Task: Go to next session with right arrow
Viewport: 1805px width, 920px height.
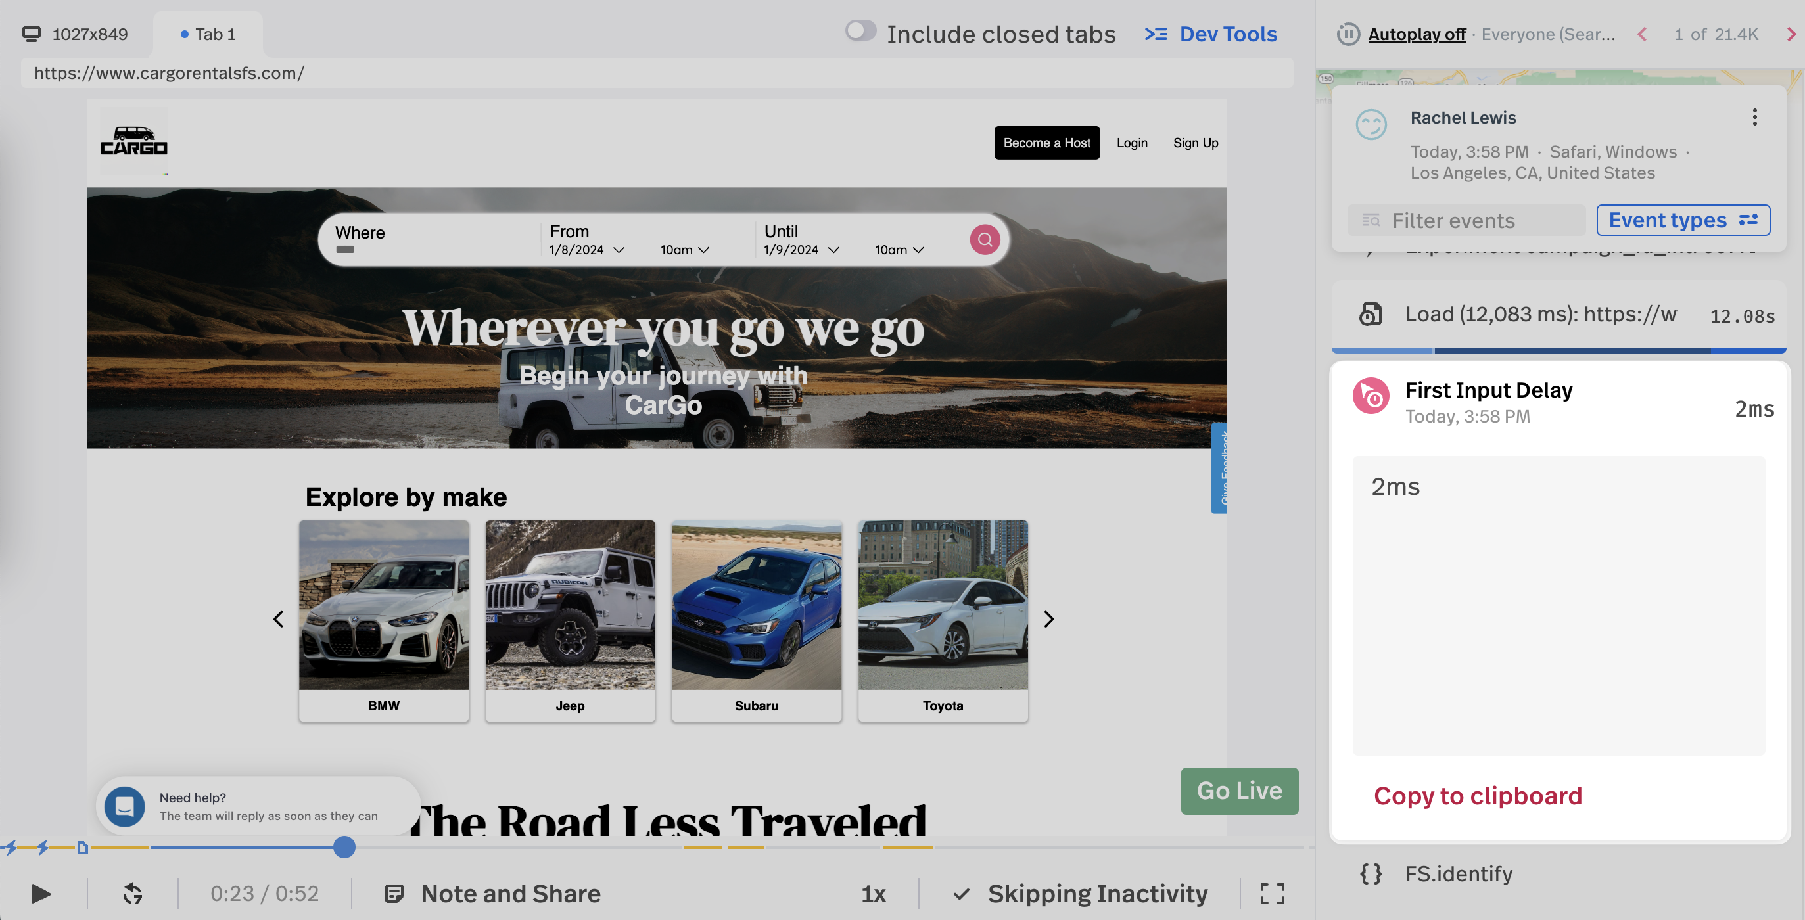Action: (1791, 34)
